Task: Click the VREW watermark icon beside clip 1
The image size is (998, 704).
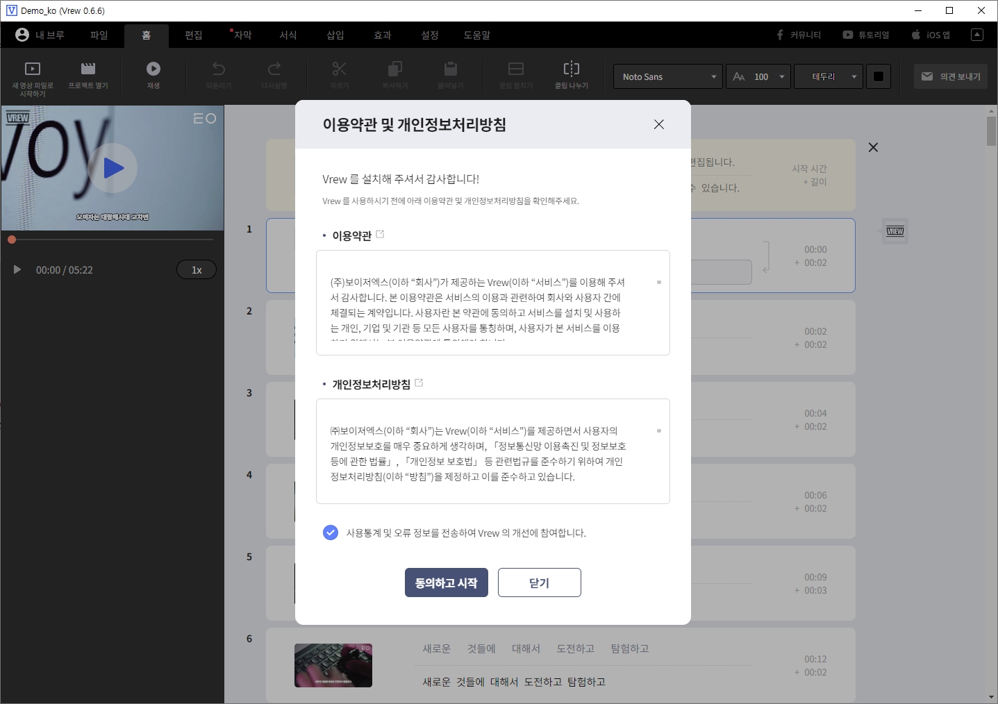Action: (895, 231)
